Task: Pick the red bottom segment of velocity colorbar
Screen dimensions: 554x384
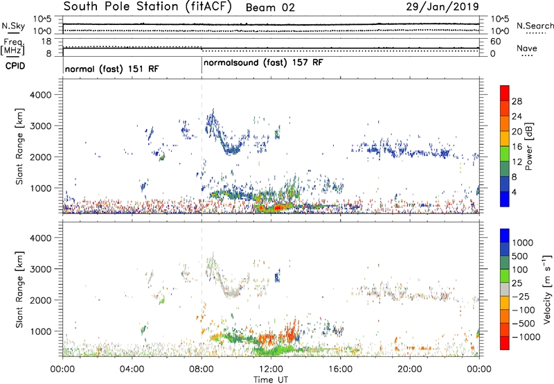Action: [x=505, y=343]
